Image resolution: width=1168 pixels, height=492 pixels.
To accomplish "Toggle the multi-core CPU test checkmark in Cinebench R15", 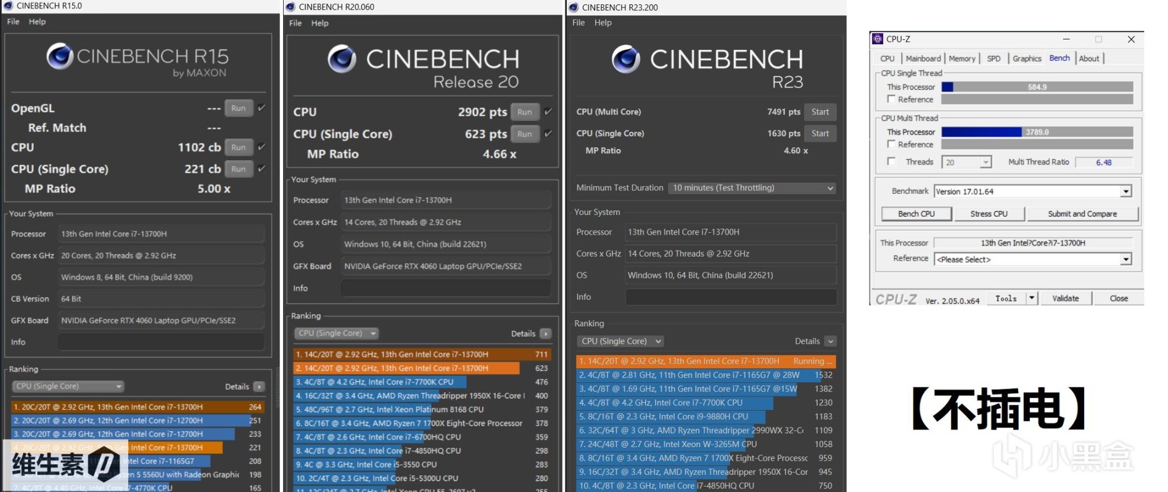I will (261, 147).
